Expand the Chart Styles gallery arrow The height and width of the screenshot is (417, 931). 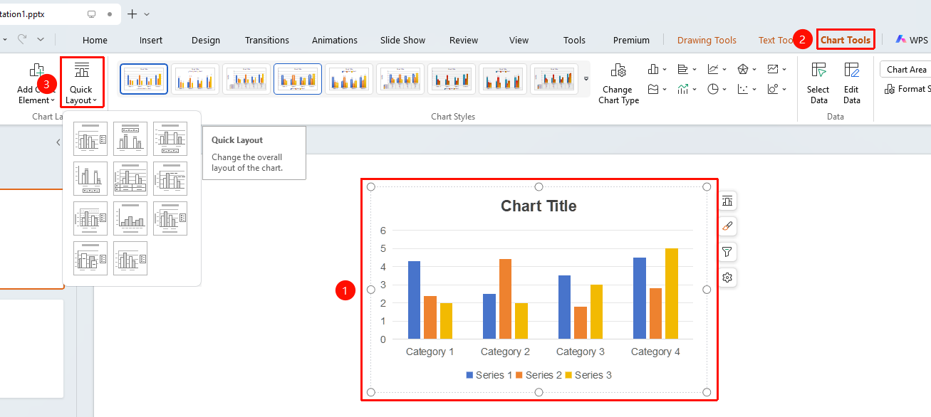[586, 78]
